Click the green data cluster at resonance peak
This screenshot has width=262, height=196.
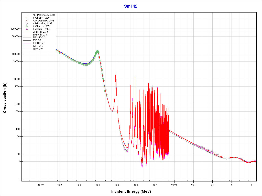[x=97, y=52]
